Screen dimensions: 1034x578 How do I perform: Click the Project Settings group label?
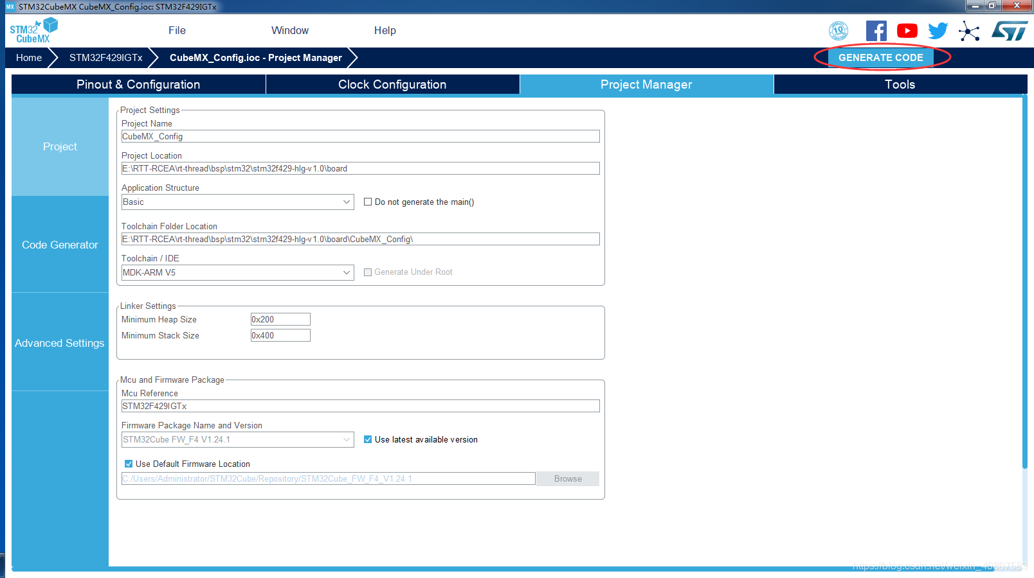tap(150, 110)
